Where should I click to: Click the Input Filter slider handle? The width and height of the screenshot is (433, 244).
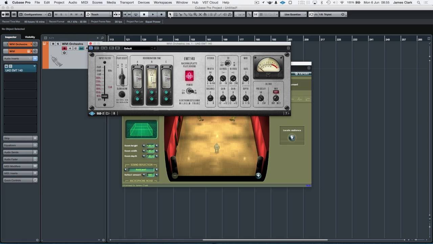[x=105, y=96]
